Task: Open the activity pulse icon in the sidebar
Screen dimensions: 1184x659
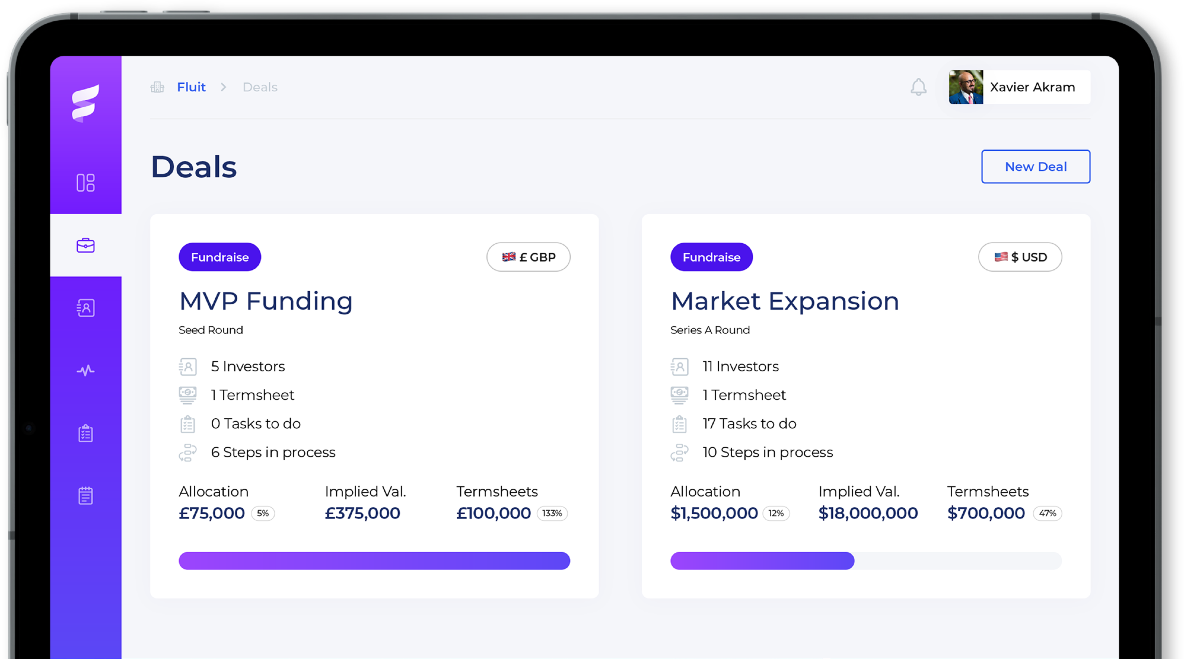Action: pos(85,370)
